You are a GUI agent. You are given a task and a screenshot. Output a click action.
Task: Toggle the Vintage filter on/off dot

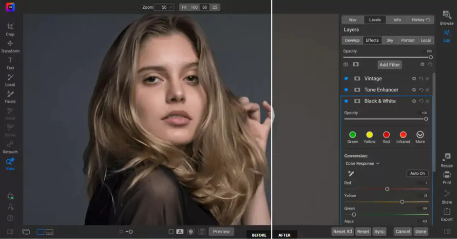(346, 78)
